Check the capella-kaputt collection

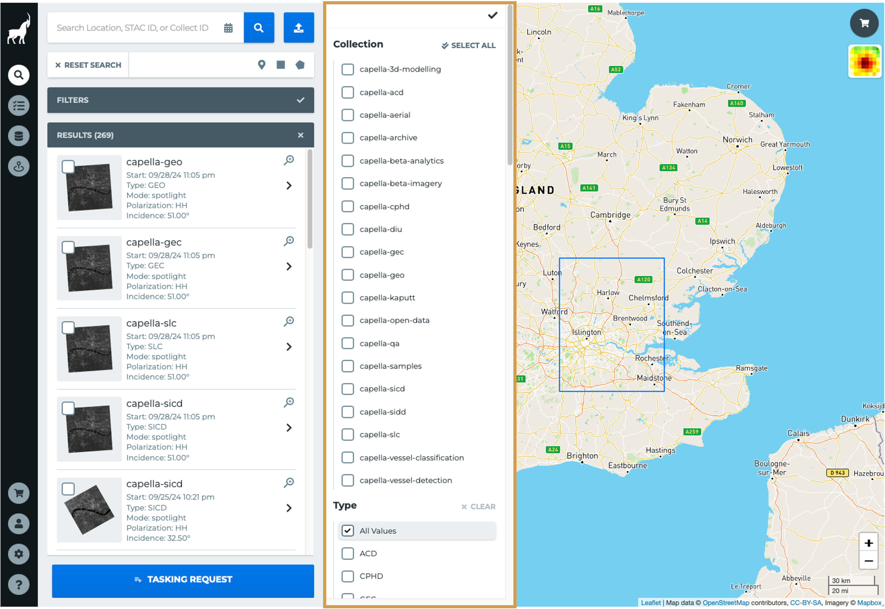point(348,298)
